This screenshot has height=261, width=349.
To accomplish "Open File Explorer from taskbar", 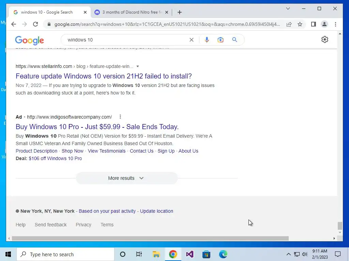I will click(156, 254).
